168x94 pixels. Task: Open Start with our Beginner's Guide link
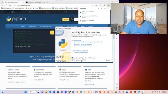(16, 82)
